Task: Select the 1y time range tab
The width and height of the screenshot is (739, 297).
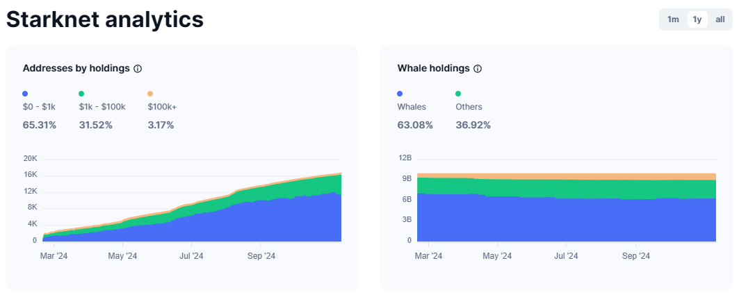Action: point(697,19)
